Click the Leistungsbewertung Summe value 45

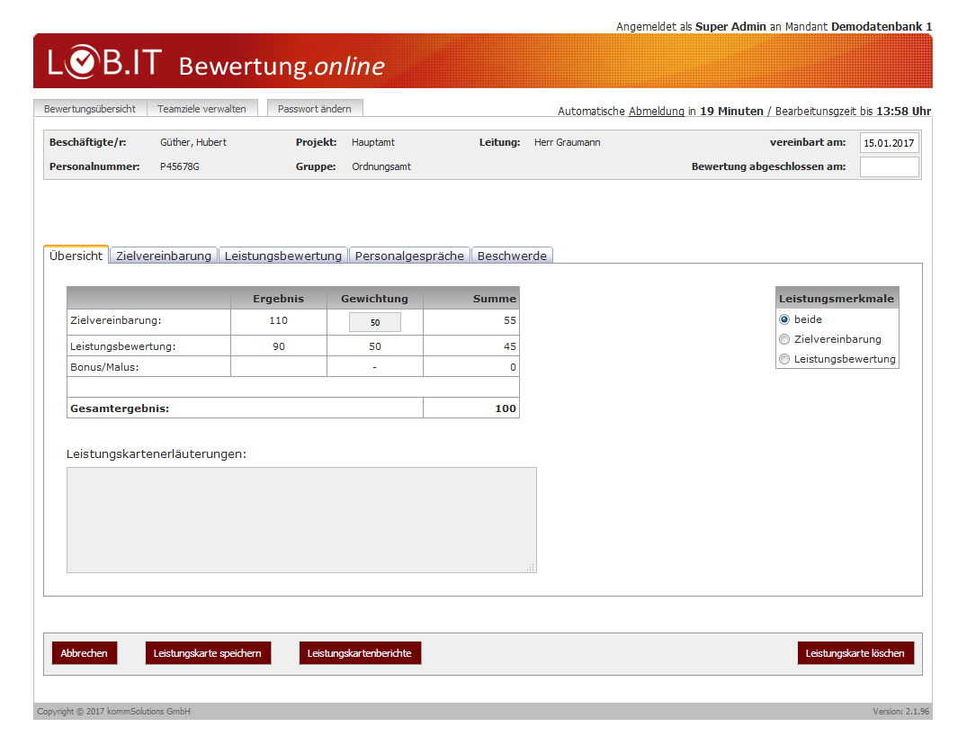509,346
